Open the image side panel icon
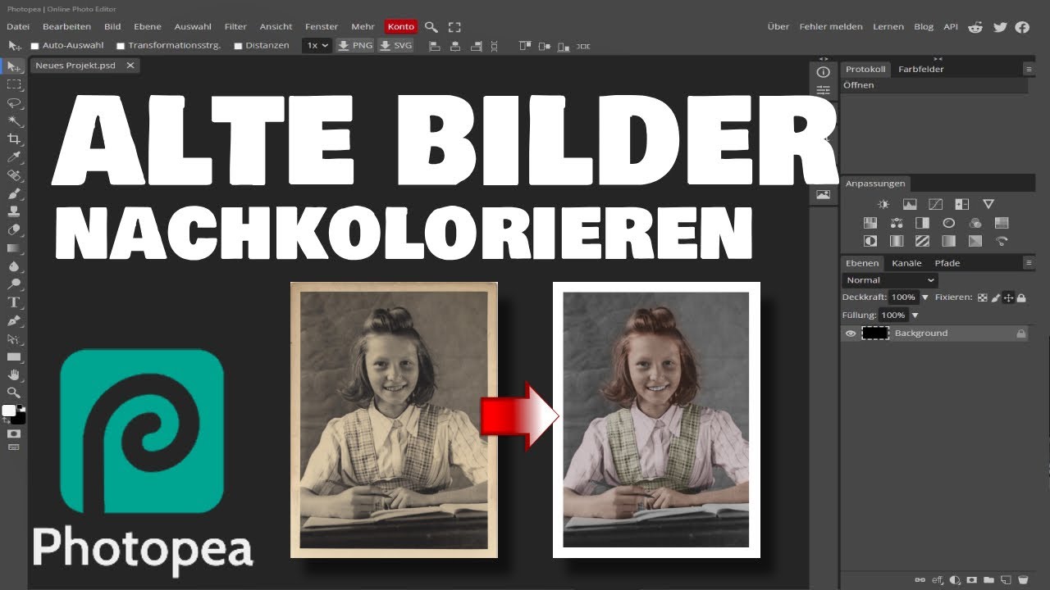The width and height of the screenshot is (1050, 590). (823, 194)
